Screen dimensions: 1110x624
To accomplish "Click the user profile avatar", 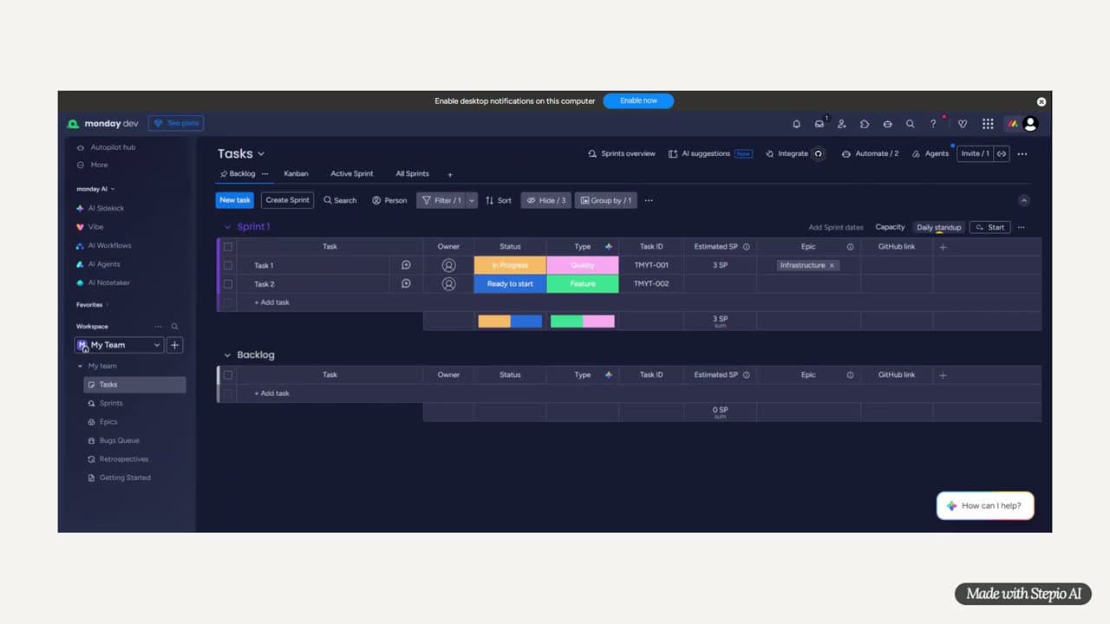I will (x=1030, y=124).
